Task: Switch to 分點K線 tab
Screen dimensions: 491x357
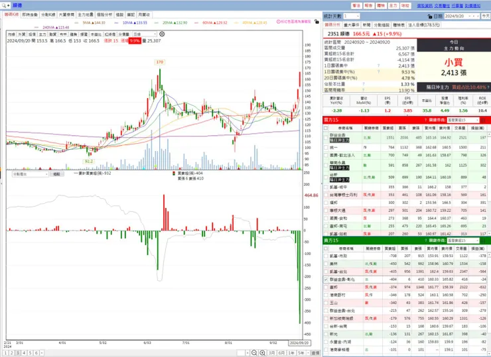Action: click(48, 15)
